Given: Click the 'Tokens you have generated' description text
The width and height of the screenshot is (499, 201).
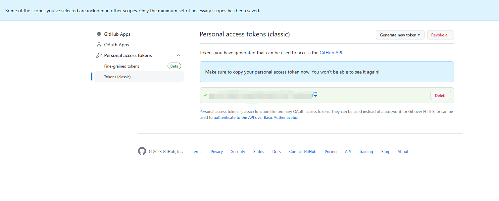Looking at the screenshot, I should coord(271,53).
